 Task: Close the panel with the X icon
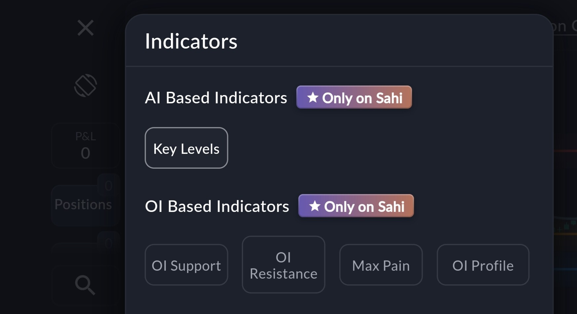click(86, 28)
